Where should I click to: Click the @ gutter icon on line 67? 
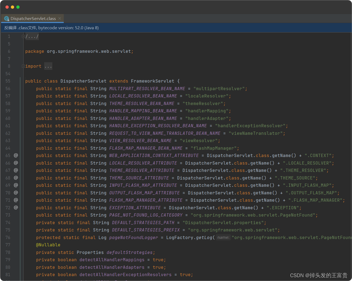coord(16,170)
